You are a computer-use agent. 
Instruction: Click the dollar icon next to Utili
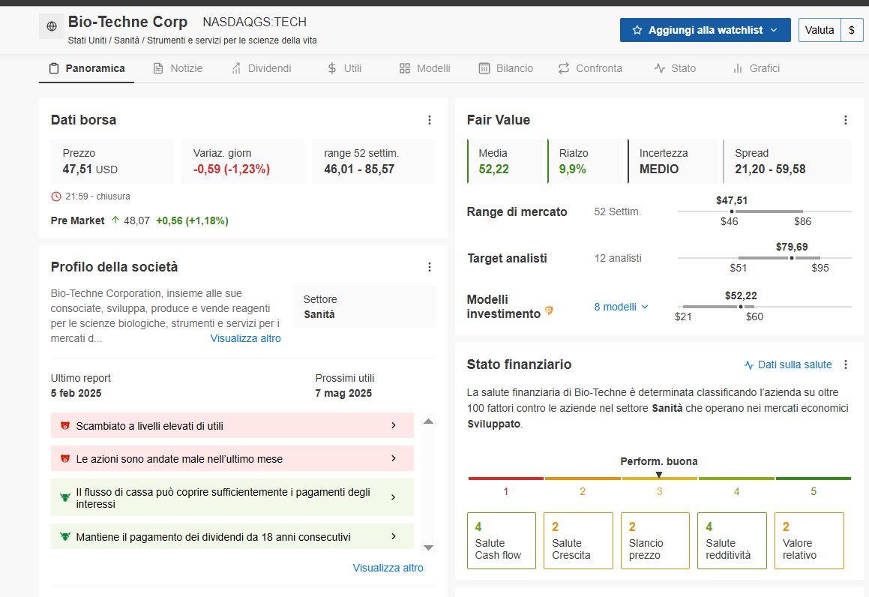[332, 69]
